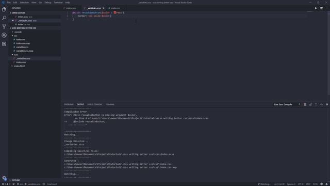The width and height of the screenshot is (330, 186).
Task: Open the Help menu
Action: pos(68,3)
